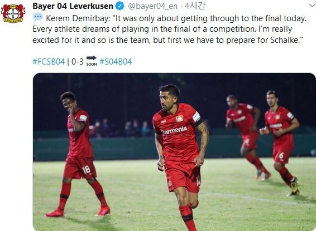Click the 0-3 score text
Screen dimensions: 316x231
(78, 62)
